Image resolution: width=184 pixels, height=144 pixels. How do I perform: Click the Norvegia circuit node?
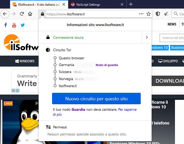point(66,79)
